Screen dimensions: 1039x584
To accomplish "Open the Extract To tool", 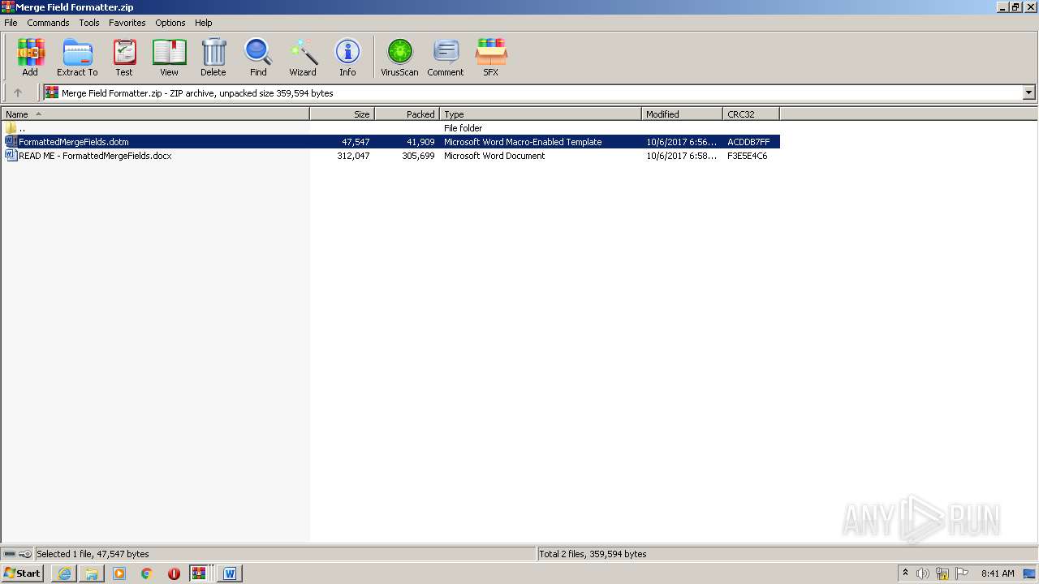I will [x=77, y=57].
